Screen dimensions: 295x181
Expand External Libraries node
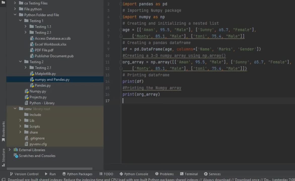[10, 150]
